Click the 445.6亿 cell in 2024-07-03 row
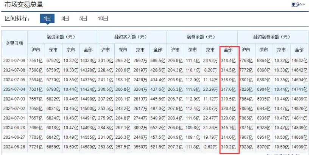310x155 pixels. pos(158,99)
